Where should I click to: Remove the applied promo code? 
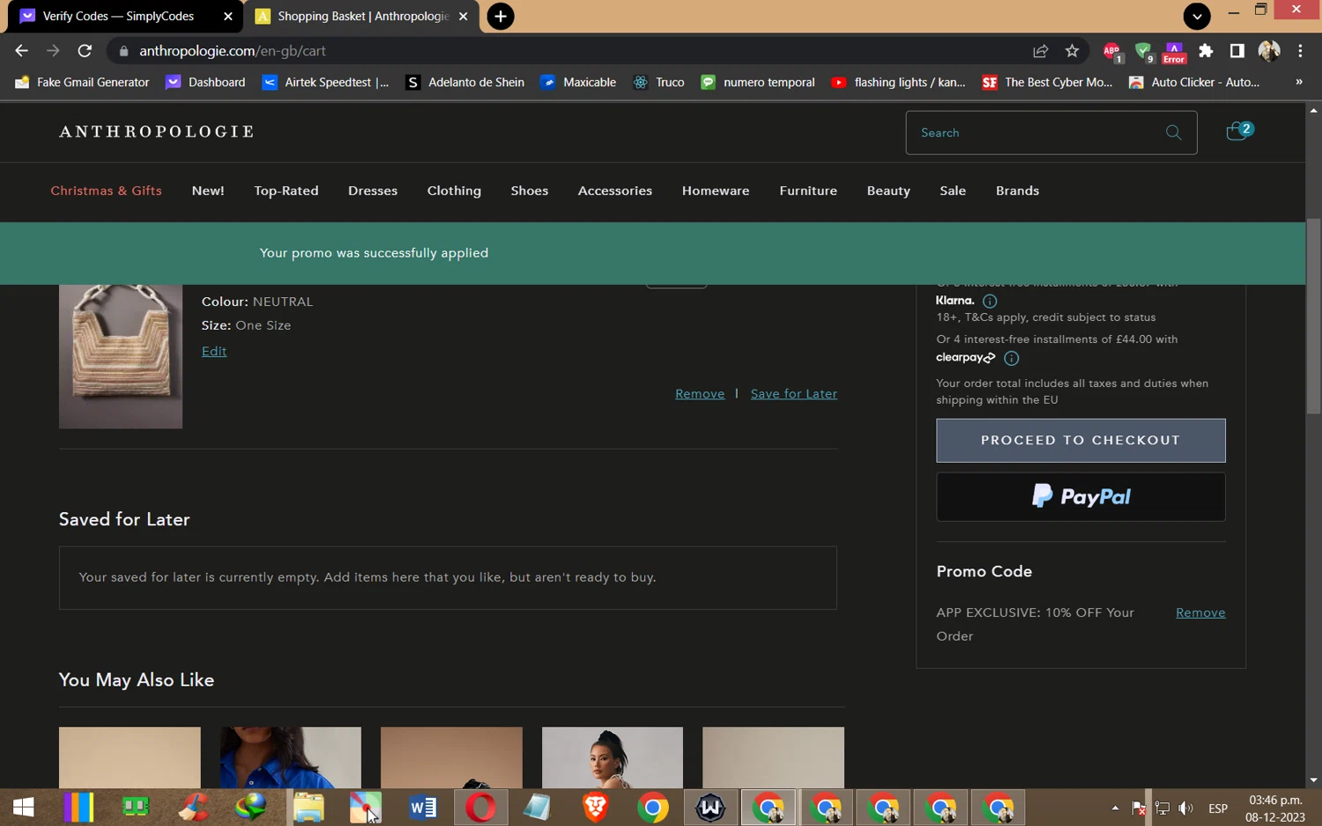pos(1200,613)
